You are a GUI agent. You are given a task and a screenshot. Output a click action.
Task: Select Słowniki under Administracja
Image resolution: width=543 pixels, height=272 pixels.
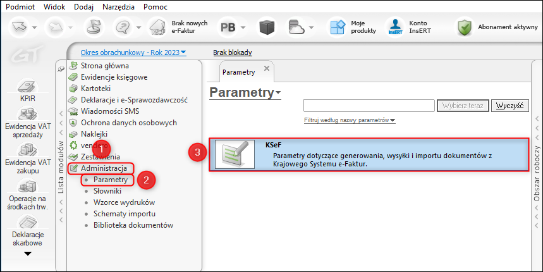(x=107, y=191)
